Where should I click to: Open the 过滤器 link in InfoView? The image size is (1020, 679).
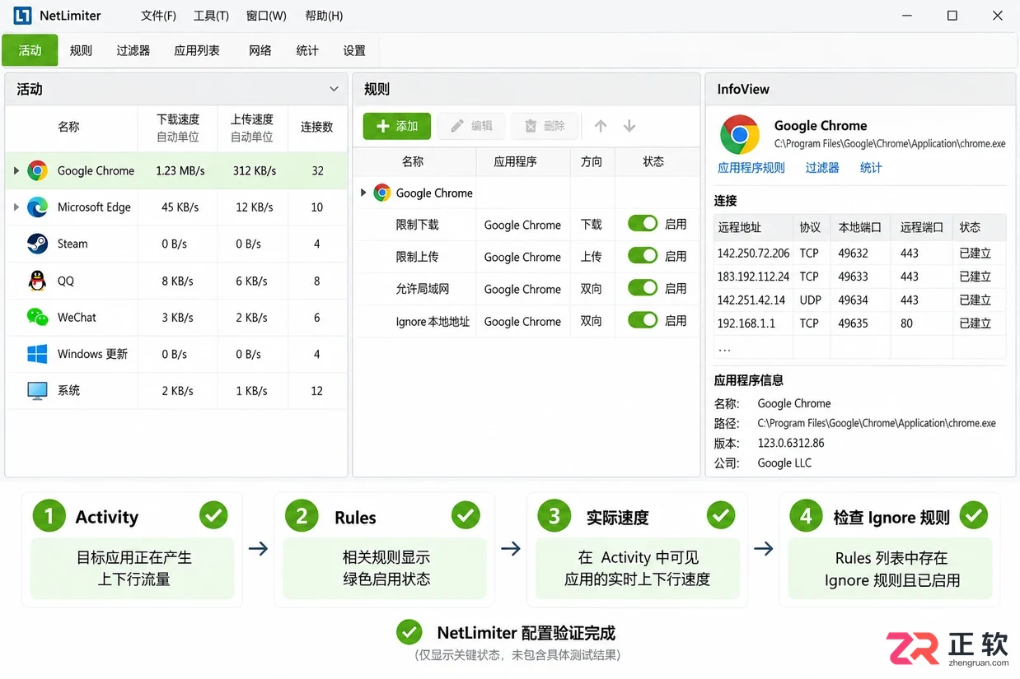822,168
